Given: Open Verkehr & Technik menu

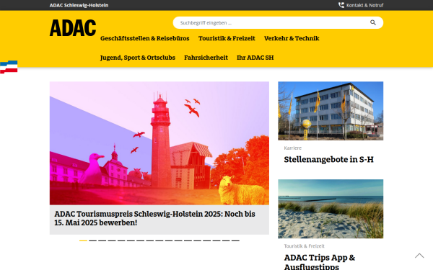Looking at the screenshot, I should point(292,38).
